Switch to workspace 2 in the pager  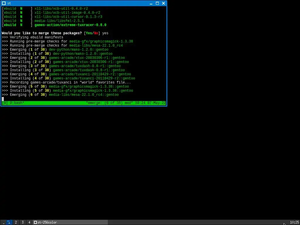click(x=16, y=222)
